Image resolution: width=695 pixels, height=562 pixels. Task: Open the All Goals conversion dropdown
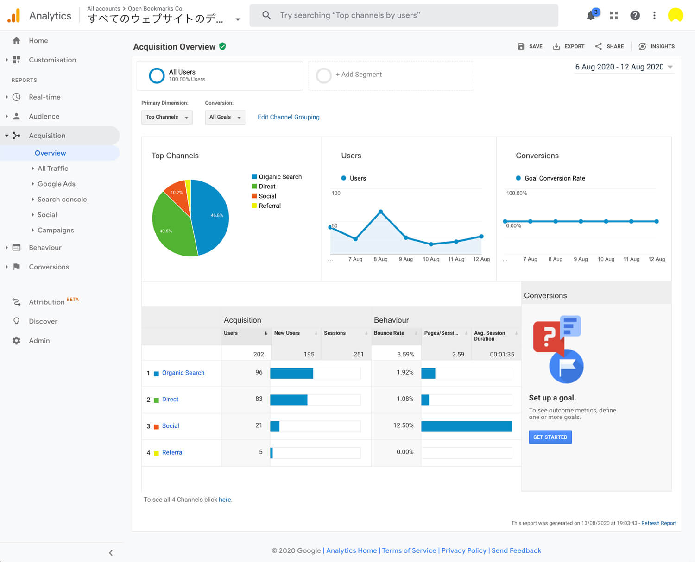point(225,117)
